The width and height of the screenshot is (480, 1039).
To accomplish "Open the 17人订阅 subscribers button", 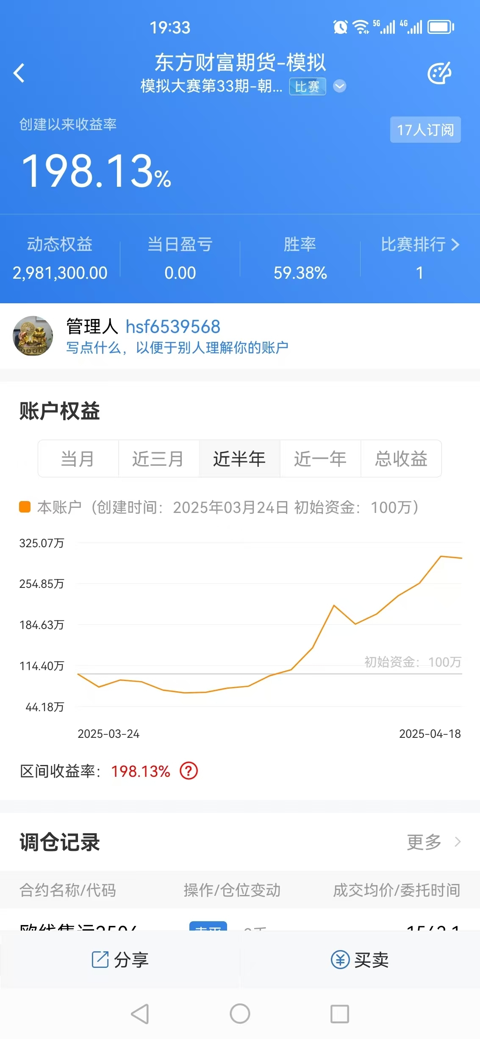I will click(x=425, y=130).
